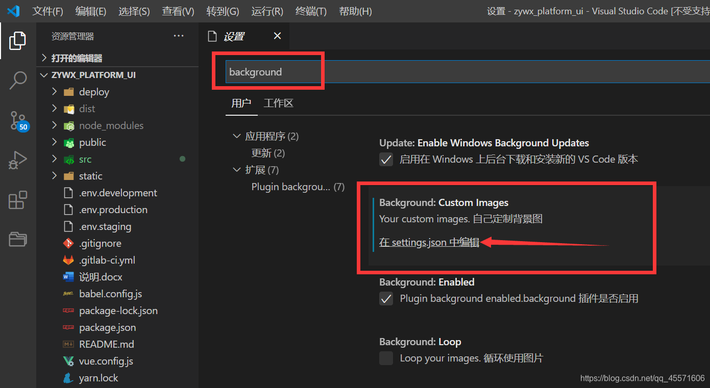Open .env.development file
This screenshot has width=710, height=388.
(117, 193)
